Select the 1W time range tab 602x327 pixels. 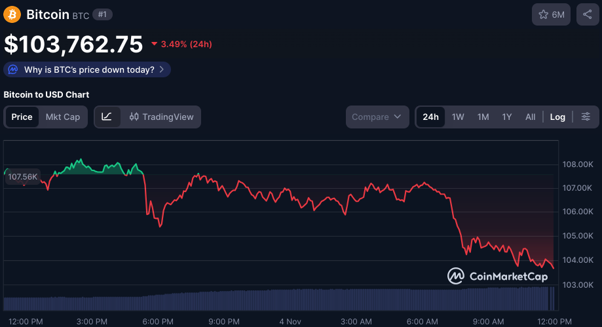tap(458, 117)
